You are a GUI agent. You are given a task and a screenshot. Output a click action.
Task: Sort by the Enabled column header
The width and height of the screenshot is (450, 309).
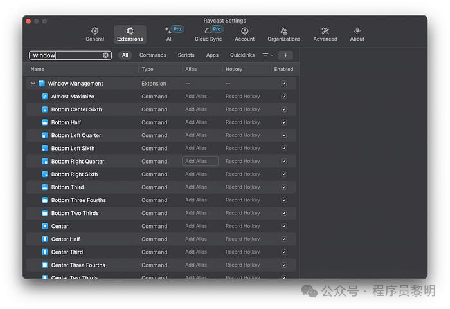pyautogui.click(x=283, y=69)
